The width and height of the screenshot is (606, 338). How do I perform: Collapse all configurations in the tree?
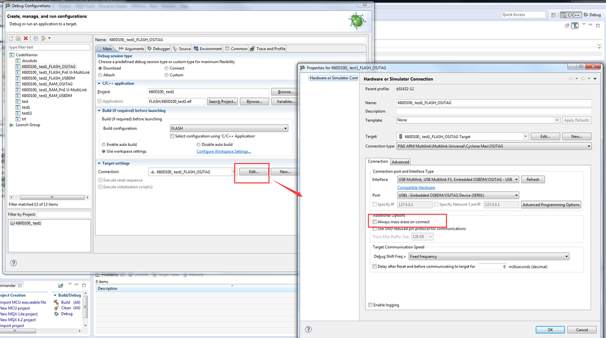(36, 38)
